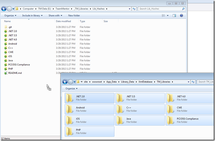Click XmlDatabase breadcrumb in address bar
The height and width of the screenshot is (141, 215).
tap(145, 82)
